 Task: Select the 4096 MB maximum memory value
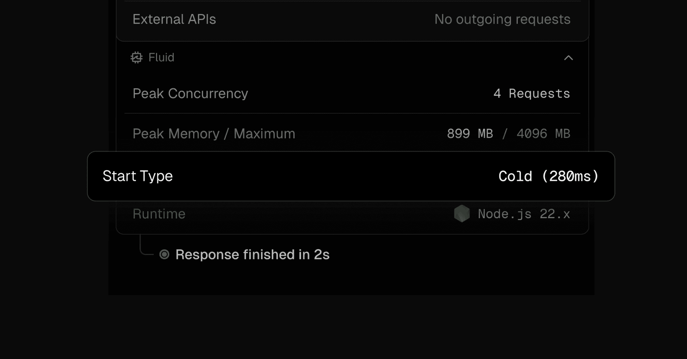pos(543,134)
